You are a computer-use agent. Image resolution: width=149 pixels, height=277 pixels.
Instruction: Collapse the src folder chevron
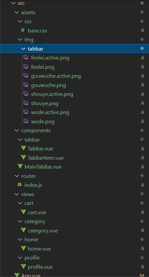click(x=13, y=3)
